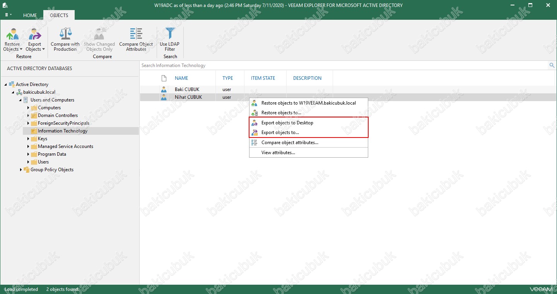Image resolution: width=557 pixels, height=294 pixels.
Task: Click the Export Objects ribbon icon
Action: tap(35, 34)
